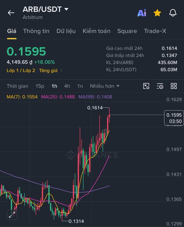Go back with the arrow icon
Screen dimensions: 184x227
click(11, 13)
